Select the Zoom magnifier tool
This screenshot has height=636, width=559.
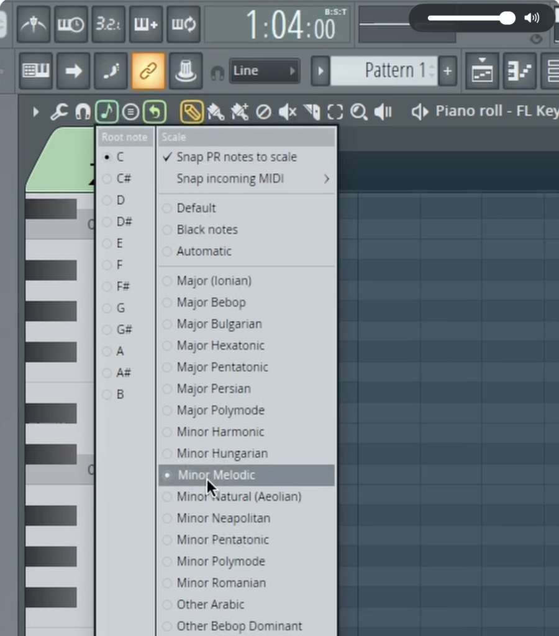pyautogui.click(x=358, y=112)
